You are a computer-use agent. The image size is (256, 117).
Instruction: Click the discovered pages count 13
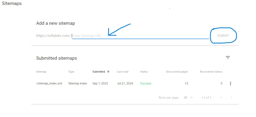pos(186,83)
